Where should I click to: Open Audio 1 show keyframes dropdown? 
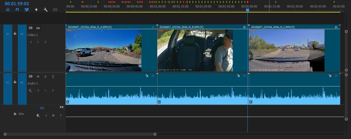(30, 91)
